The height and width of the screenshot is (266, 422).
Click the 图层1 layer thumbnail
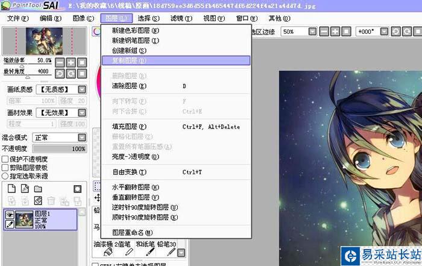[24, 220]
